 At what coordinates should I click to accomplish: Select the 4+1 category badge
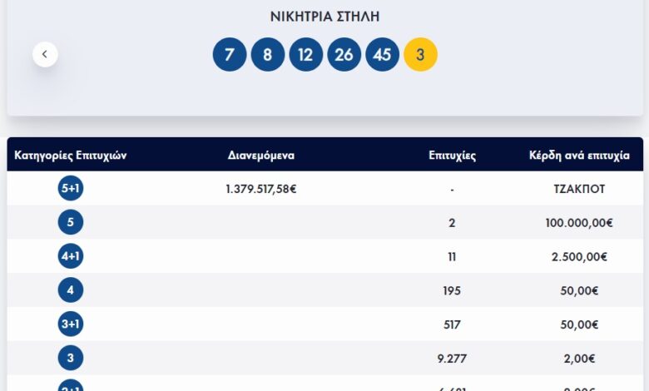click(x=71, y=256)
